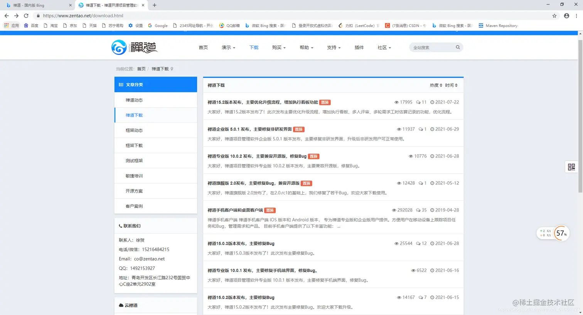The width and height of the screenshot is (583, 315).
Task: Open zentao site search with magnifier icon
Action: pos(458,47)
